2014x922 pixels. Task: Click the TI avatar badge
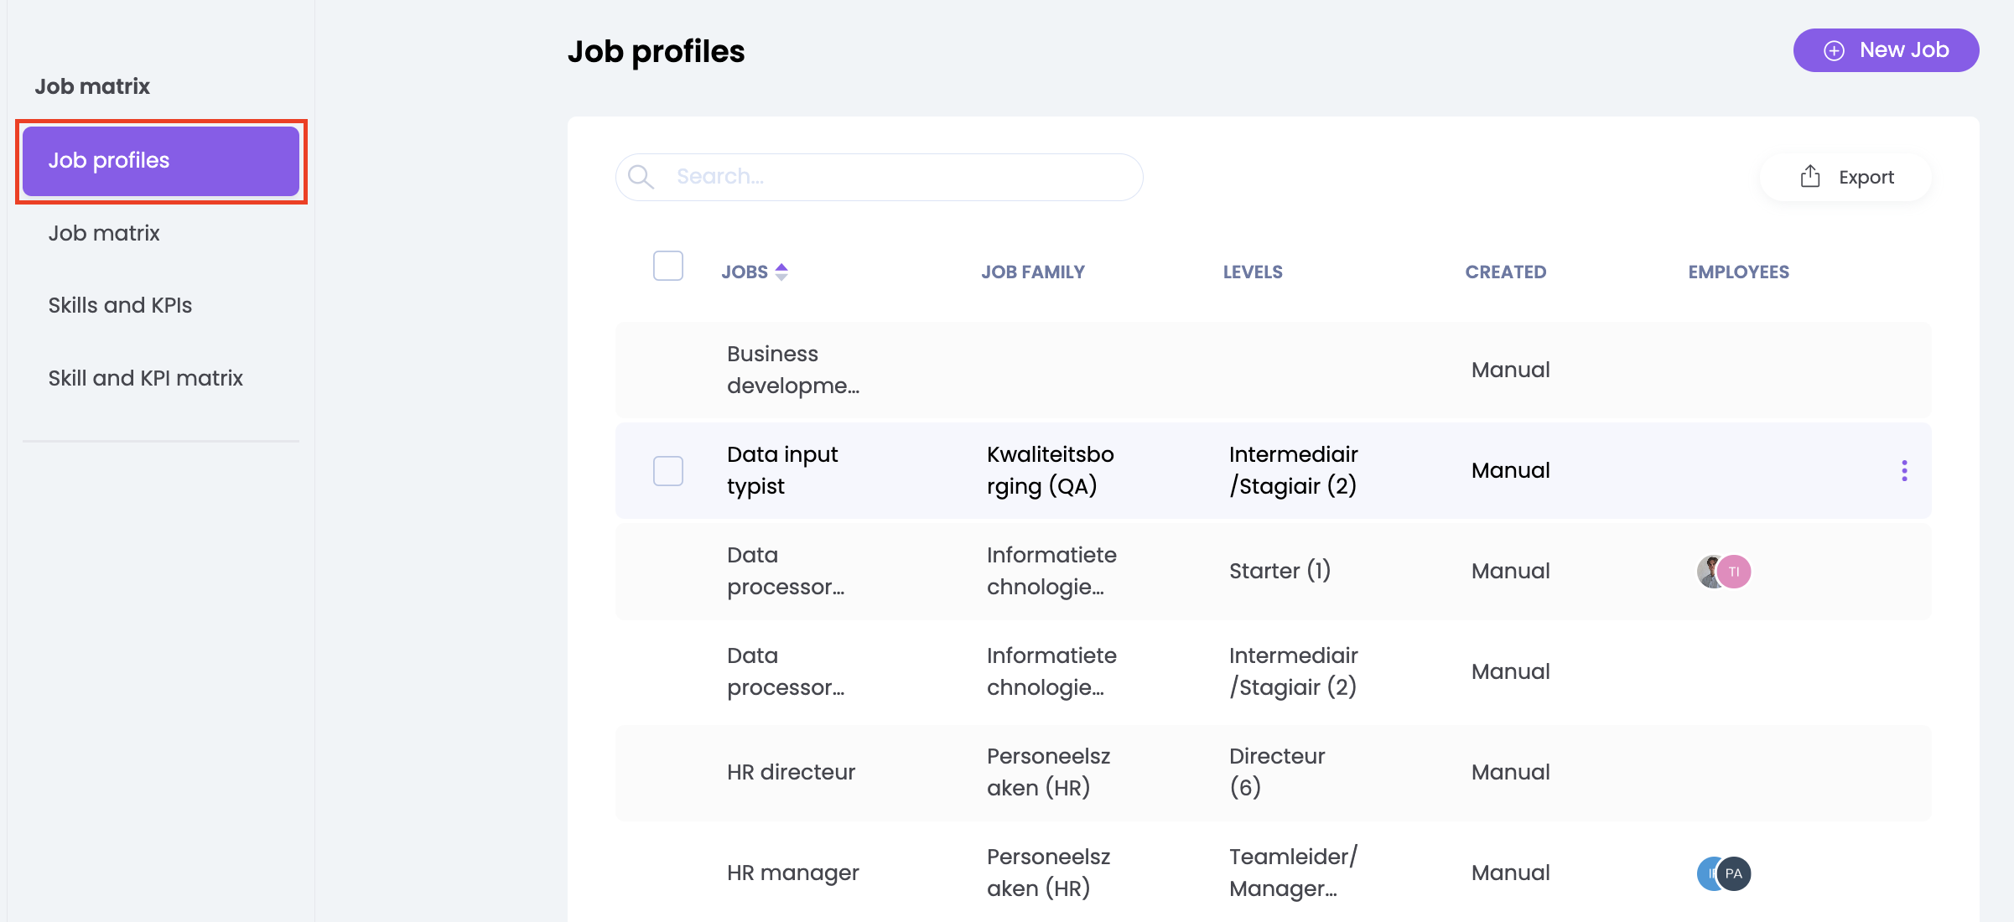pos(1735,572)
